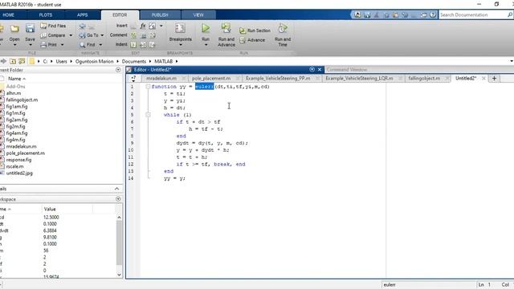
Task: Open Help via the question mark icon
Action: click(433, 14)
